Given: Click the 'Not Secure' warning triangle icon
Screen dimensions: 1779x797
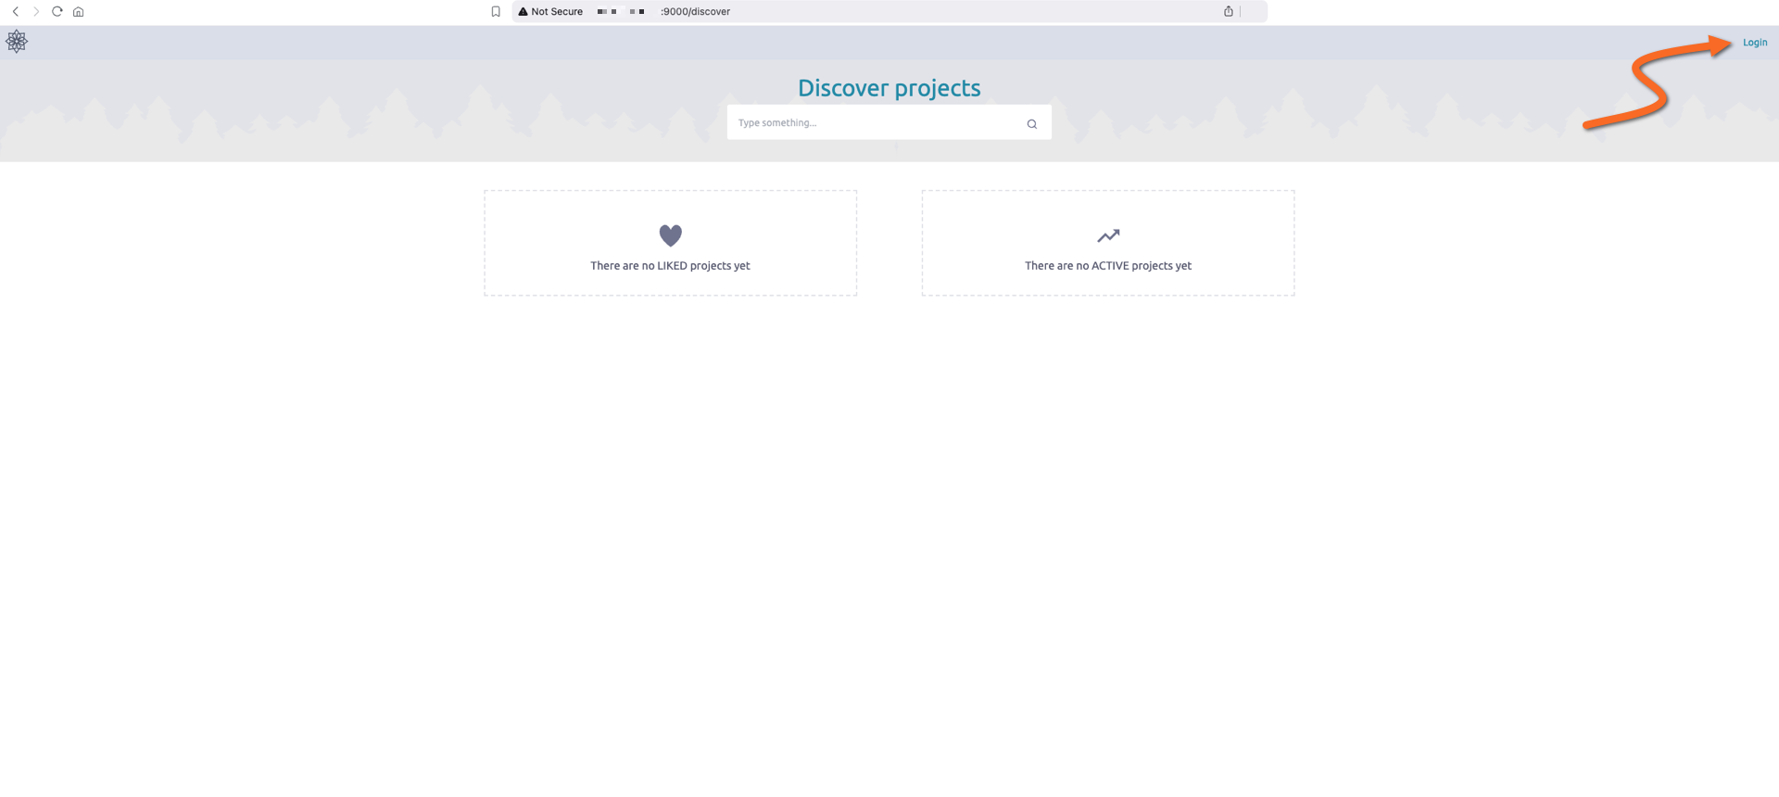Looking at the screenshot, I should (x=523, y=12).
